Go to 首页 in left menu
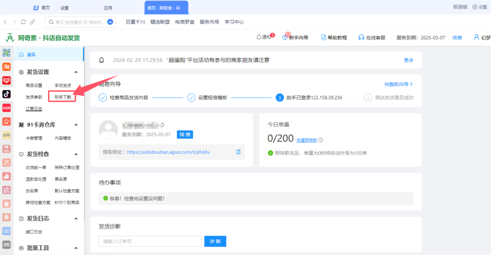 (x=49, y=55)
